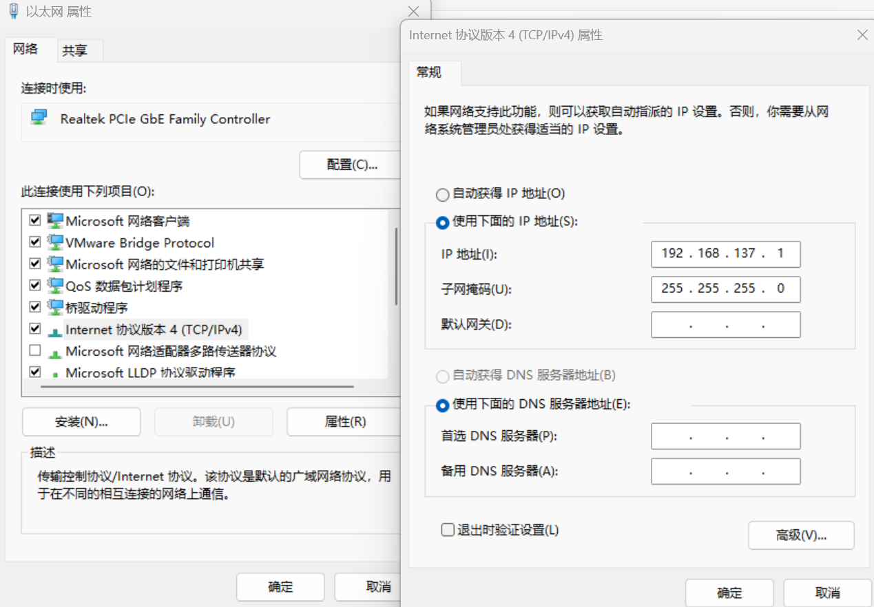Click the 安装(N) button
The width and height of the screenshot is (874, 607).
click(81, 421)
